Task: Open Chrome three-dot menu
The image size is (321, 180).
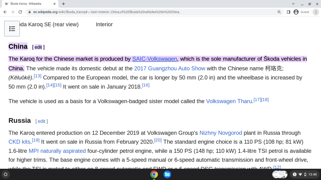Action: pos(316,12)
